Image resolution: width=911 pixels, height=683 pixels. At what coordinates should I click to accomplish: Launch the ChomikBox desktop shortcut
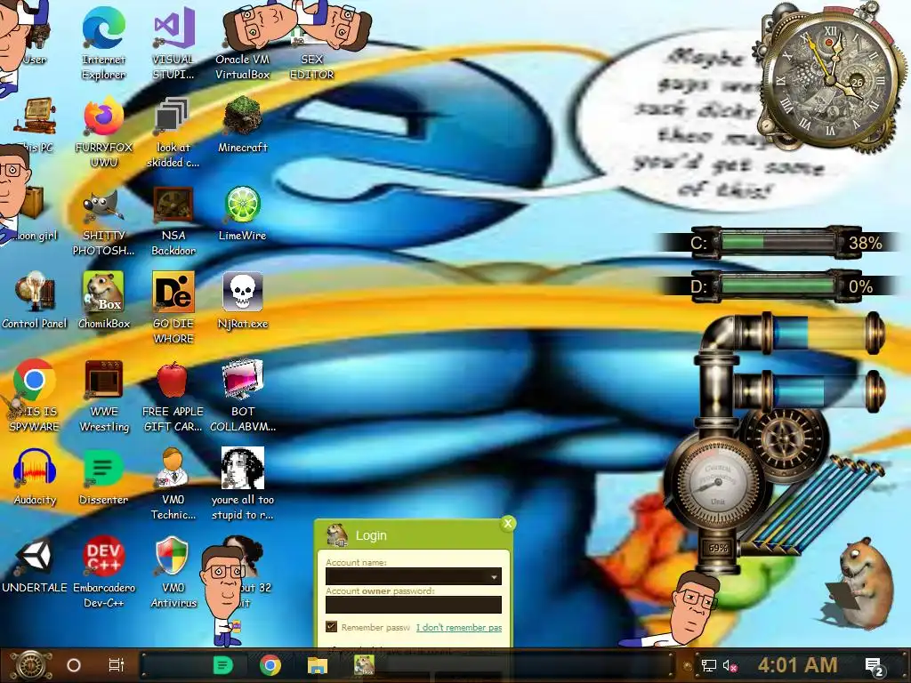[x=103, y=301]
